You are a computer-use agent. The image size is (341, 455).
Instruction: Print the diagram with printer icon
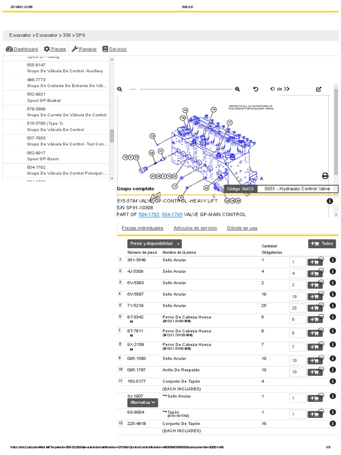click(x=325, y=176)
